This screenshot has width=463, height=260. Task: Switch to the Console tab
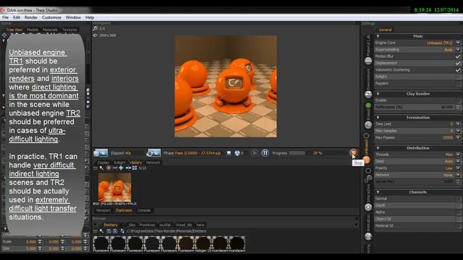[144, 210]
